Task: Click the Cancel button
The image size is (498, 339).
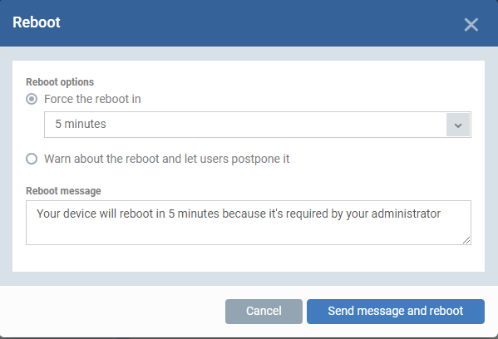Action: point(264,312)
